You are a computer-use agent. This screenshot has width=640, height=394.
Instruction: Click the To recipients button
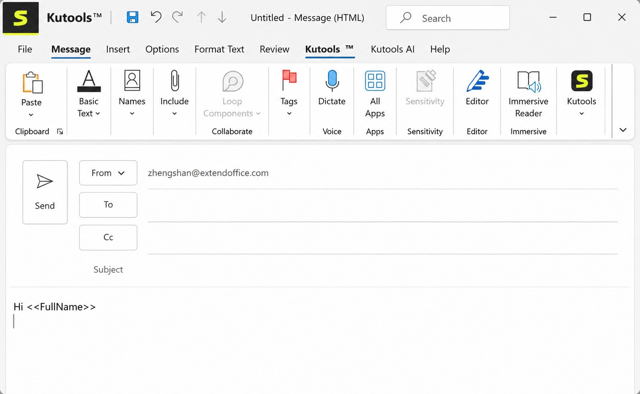pos(108,205)
